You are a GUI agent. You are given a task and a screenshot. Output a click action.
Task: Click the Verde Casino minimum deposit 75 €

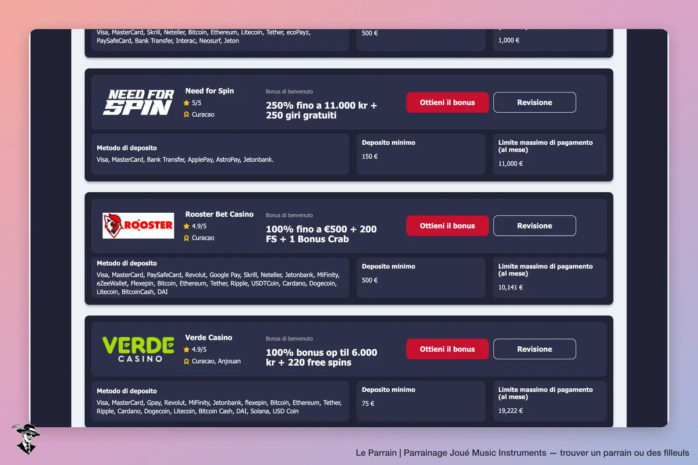pos(368,403)
